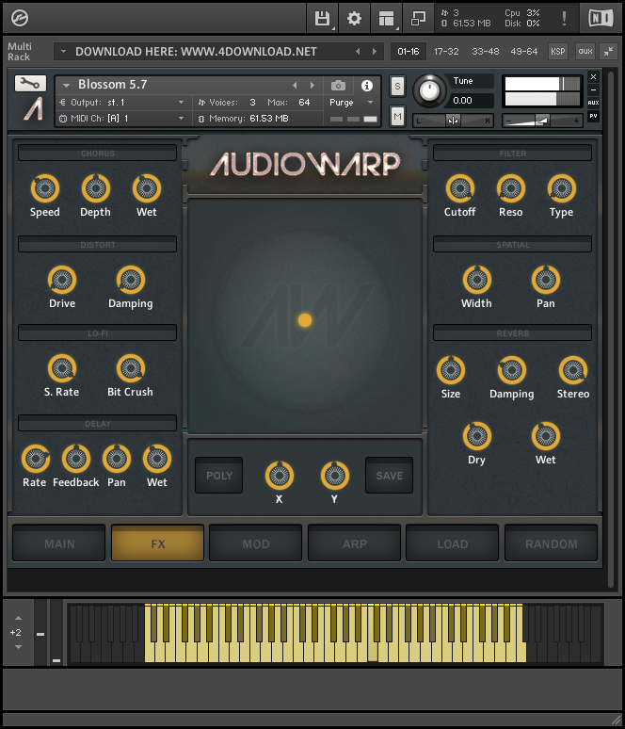Screen dimensions: 625x729
Task: Click the Reverb Size knob
Action: tap(451, 370)
